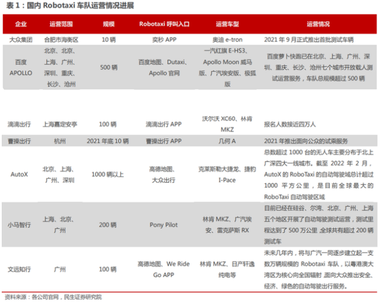This screenshot has width=380, height=303.
Task: Click the '百度萝卜快跑已在北京' description cell
Action: click(318, 67)
